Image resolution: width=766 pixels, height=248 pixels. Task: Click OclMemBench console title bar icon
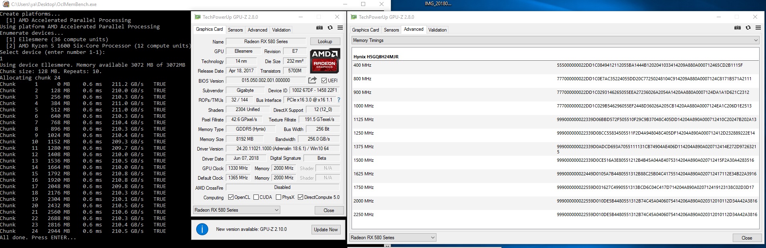6,4
